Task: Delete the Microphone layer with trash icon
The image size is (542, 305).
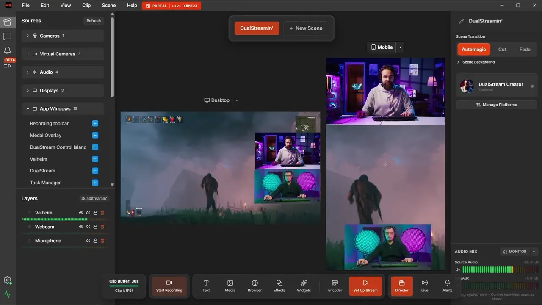Action: click(x=102, y=241)
